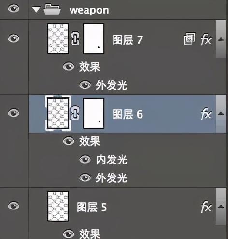Collapse the effects list of 图层 7
The width and height of the screenshot is (228, 239).
pos(221,39)
